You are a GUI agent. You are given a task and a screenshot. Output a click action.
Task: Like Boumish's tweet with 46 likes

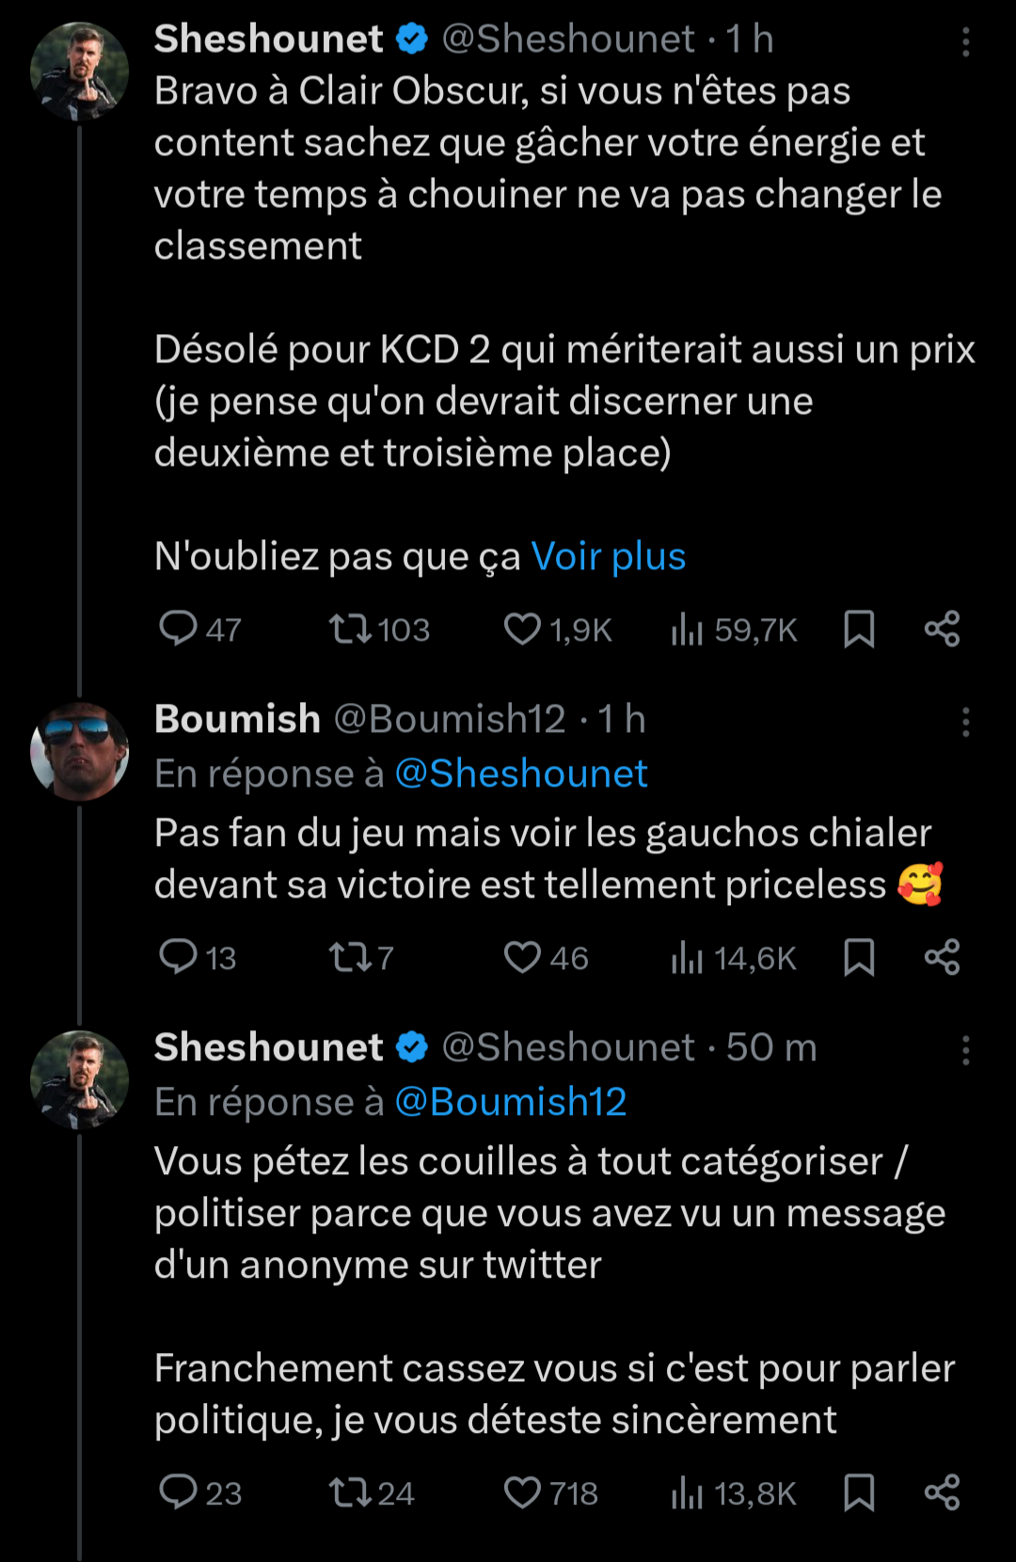point(522,957)
